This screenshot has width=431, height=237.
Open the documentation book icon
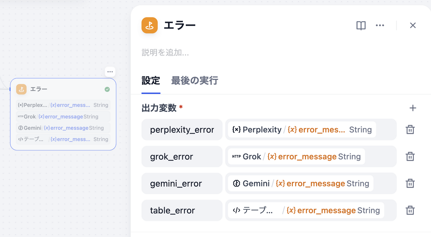[x=361, y=25]
